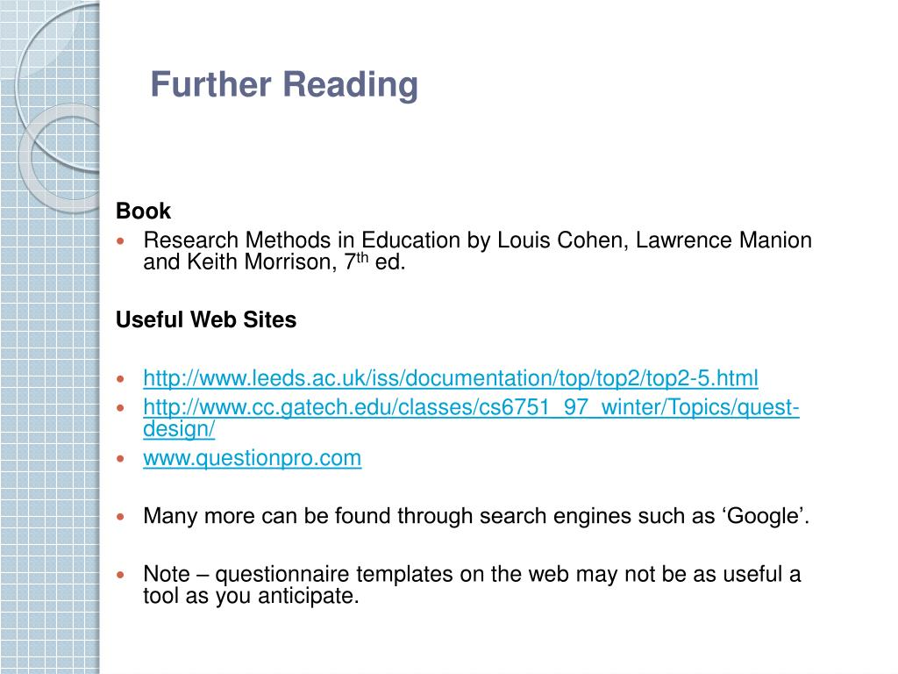Click the bullet before www.questionpro.com
The image size is (898, 674).
120,458
